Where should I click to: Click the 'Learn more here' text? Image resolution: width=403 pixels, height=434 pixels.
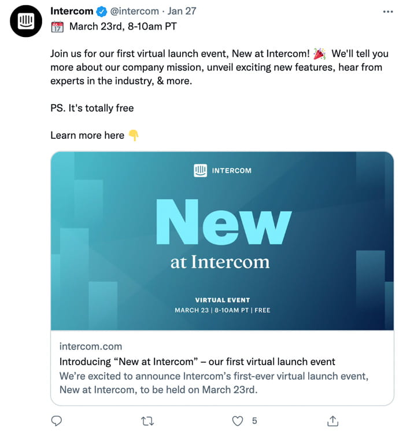[87, 135]
